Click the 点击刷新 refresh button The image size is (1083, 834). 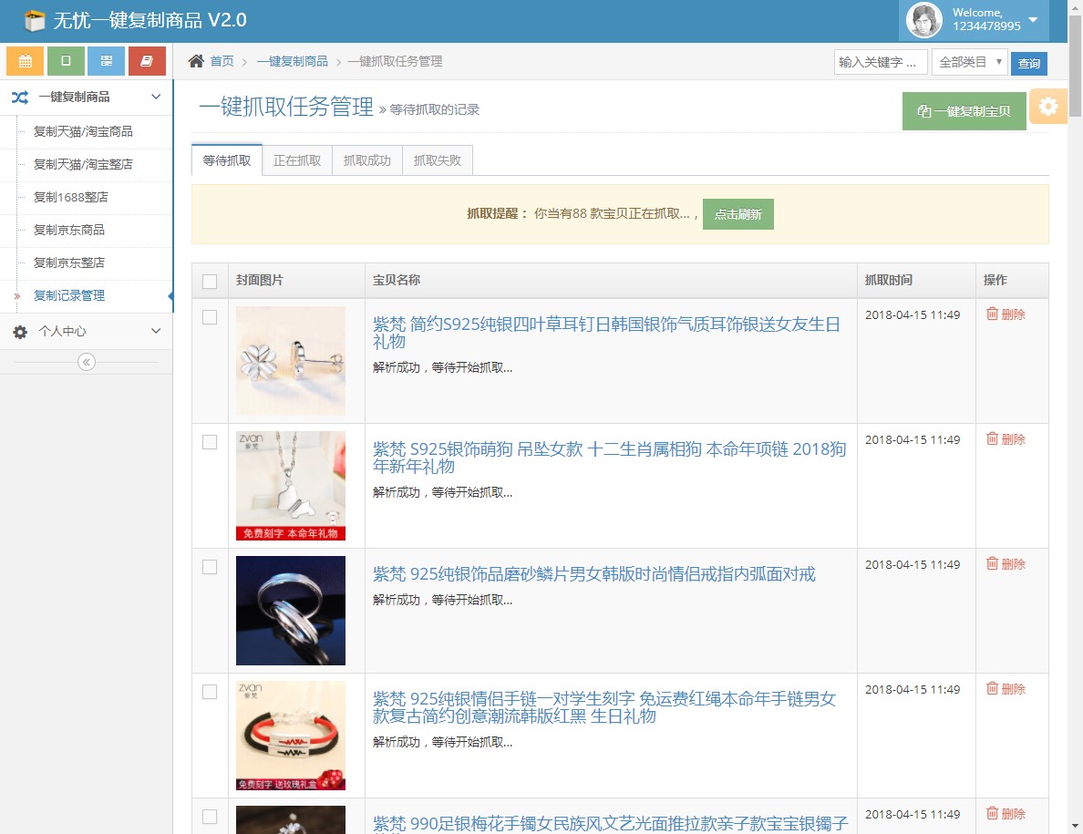point(737,214)
